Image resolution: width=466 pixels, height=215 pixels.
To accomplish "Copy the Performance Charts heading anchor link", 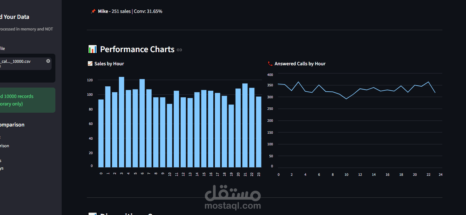I will pos(179,50).
